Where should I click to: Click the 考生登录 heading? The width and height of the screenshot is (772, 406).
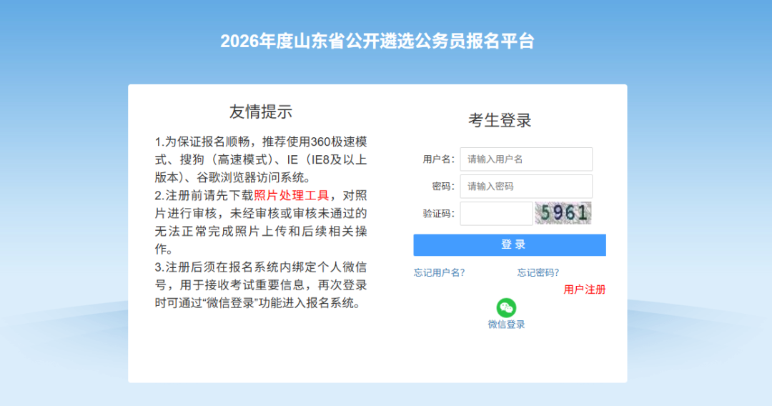(500, 120)
